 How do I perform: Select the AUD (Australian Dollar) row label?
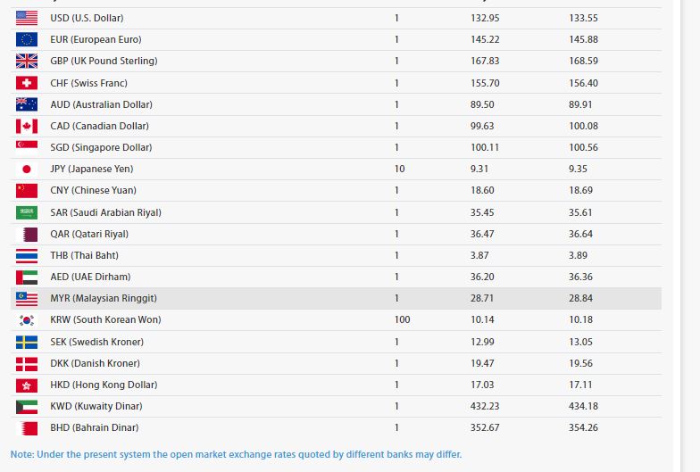click(x=101, y=104)
